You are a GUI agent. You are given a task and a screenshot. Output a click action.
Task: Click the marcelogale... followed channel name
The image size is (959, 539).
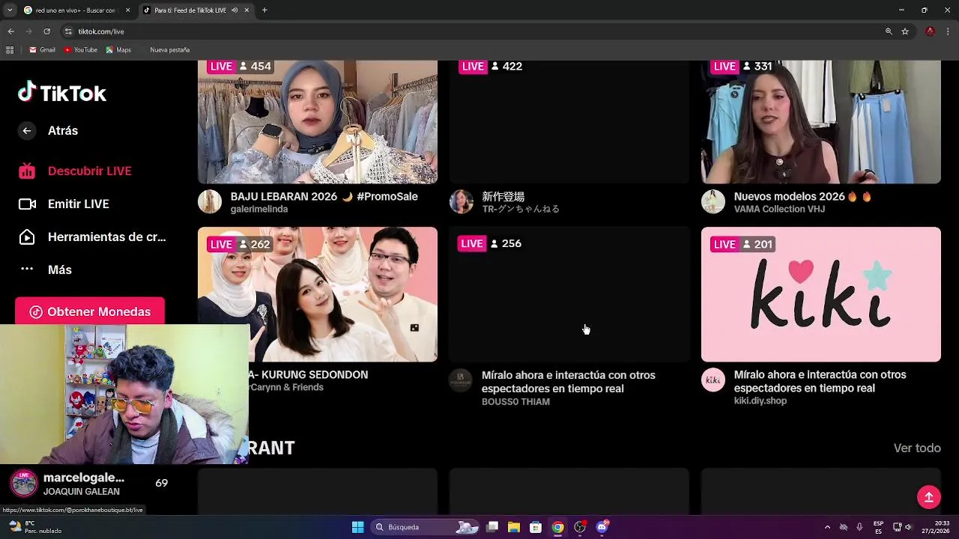click(x=84, y=478)
